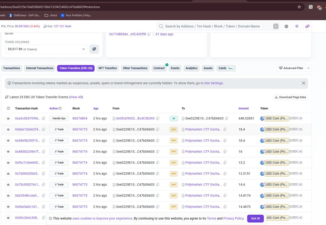
Task: Open the contract file icon beside 0x05cD9922...Bc4C3b393
Action: tap(114, 119)
